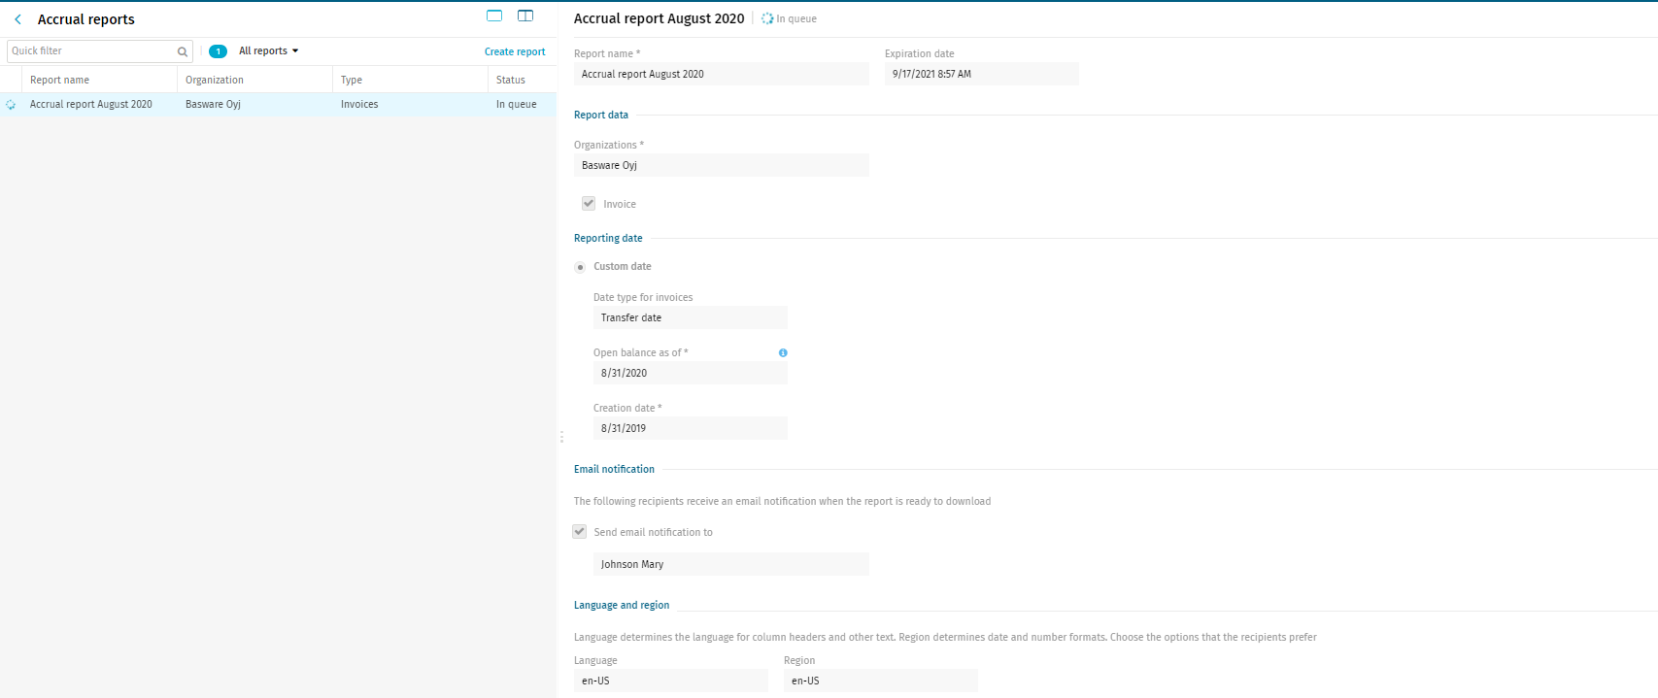This screenshot has height=698, width=1658.
Task: Switch to split pane view icon
Action: (x=525, y=16)
